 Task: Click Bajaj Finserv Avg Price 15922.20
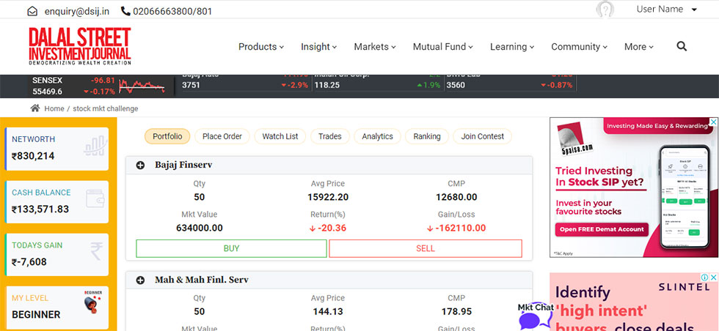tap(328, 197)
